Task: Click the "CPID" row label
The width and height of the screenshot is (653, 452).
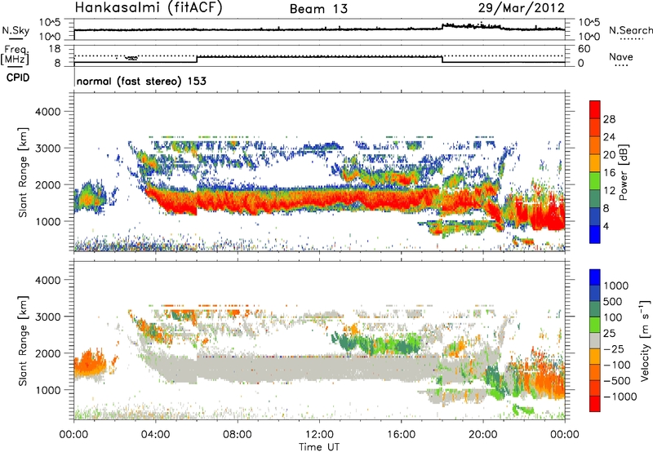Action: [18, 78]
